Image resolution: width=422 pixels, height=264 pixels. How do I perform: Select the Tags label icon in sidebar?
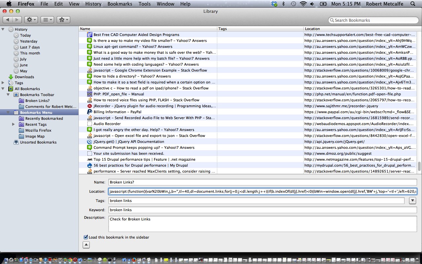click(x=11, y=83)
